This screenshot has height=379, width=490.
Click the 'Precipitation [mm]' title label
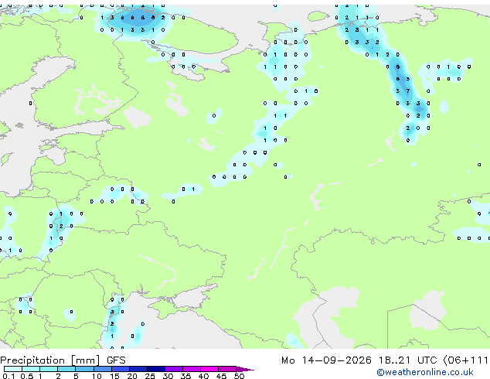pos(50,360)
